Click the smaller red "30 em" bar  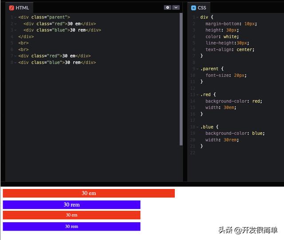click(71, 215)
